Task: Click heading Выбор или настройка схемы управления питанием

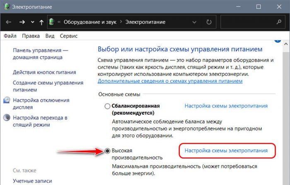Action: click(x=180, y=49)
